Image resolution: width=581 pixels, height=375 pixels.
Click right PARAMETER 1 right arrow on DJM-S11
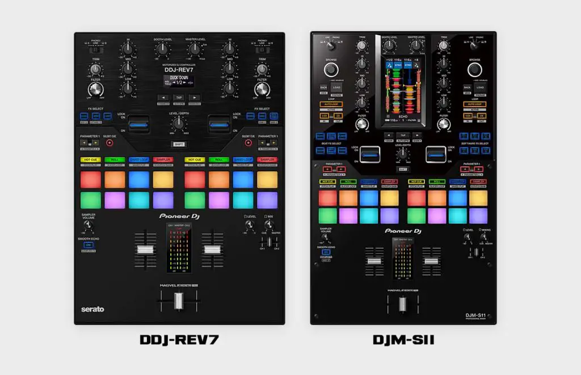tap(478, 169)
